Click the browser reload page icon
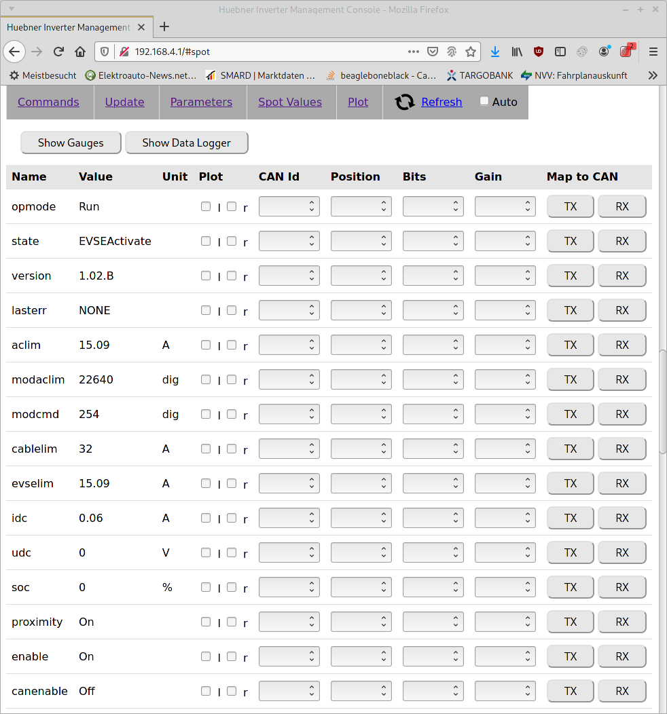This screenshot has height=714, width=667. [x=58, y=52]
